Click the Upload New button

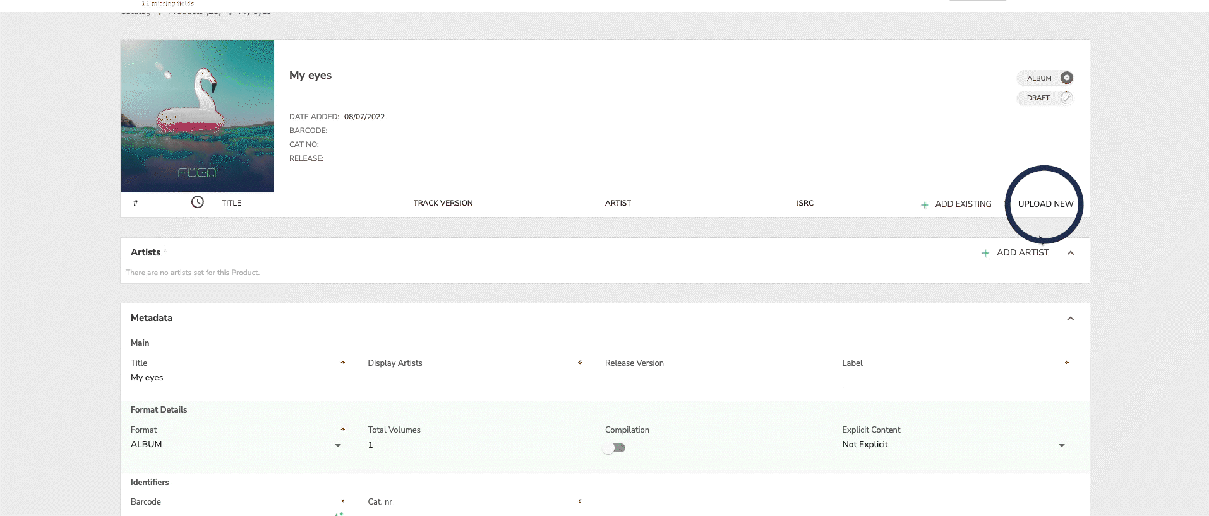[1045, 204]
